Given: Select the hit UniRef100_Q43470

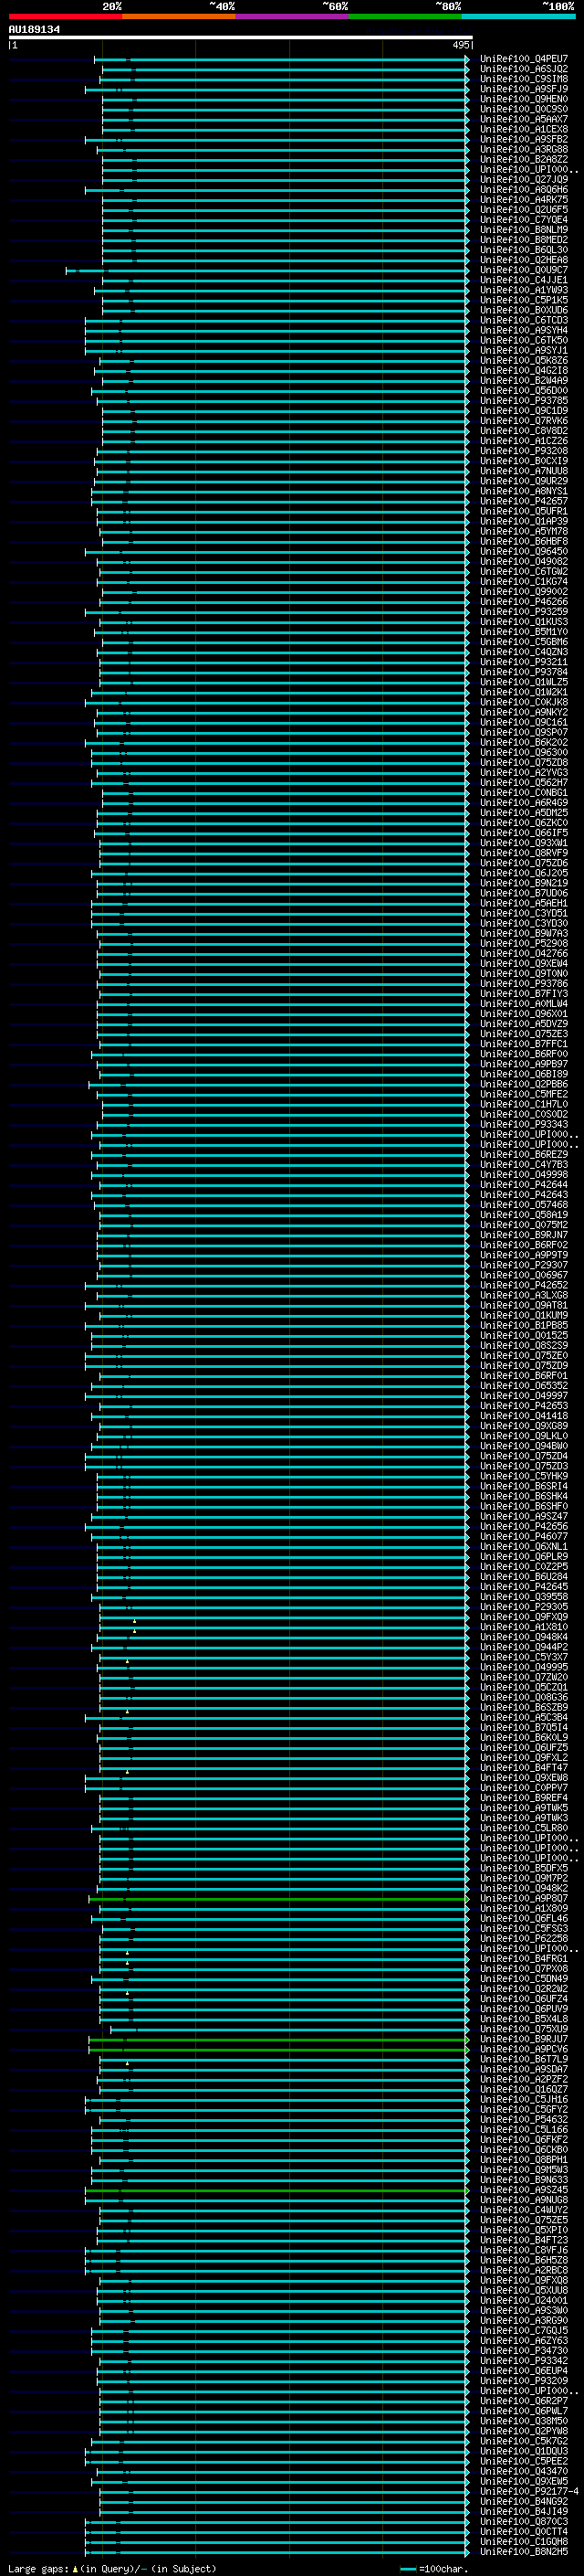Looking at the screenshot, I should coord(524,2471).
